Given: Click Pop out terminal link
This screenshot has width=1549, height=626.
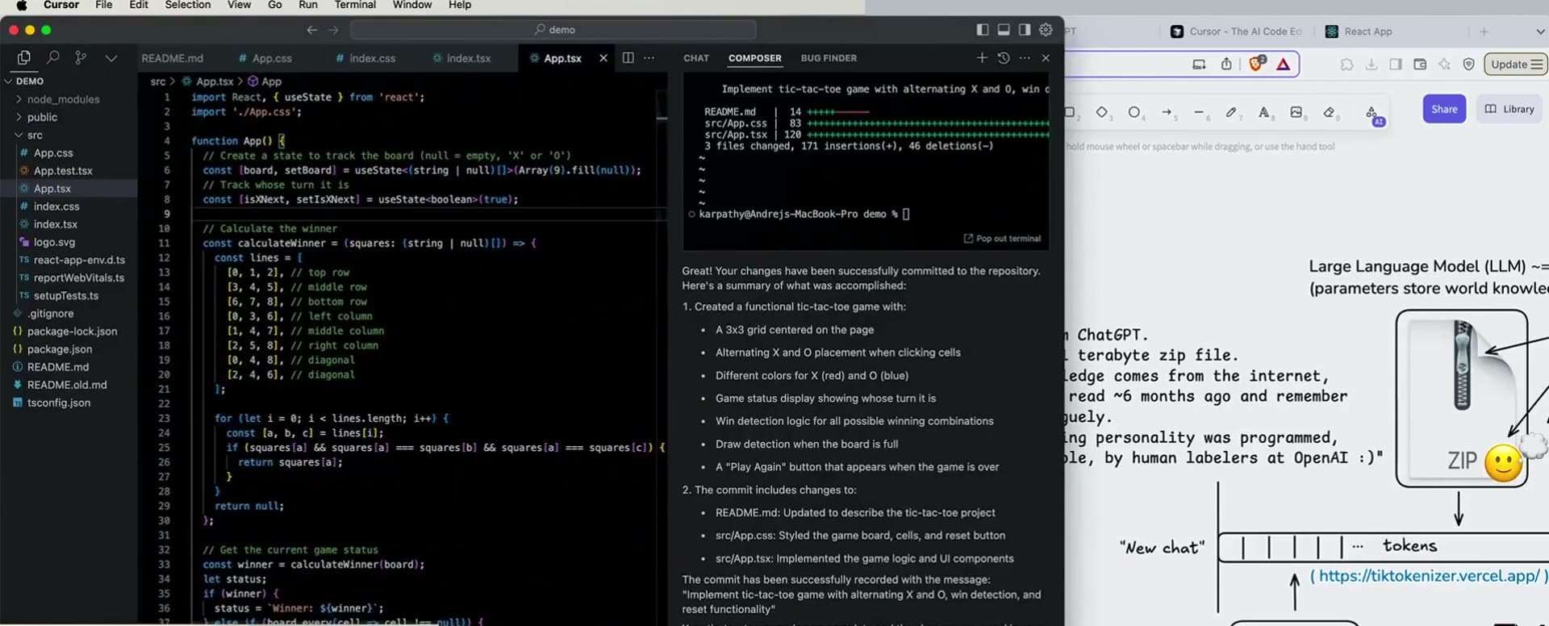Looking at the screenshot, I should pos(1003,239).
